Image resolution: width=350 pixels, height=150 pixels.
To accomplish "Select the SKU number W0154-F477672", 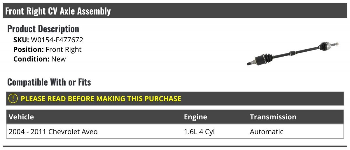I will tap(57, 40).
